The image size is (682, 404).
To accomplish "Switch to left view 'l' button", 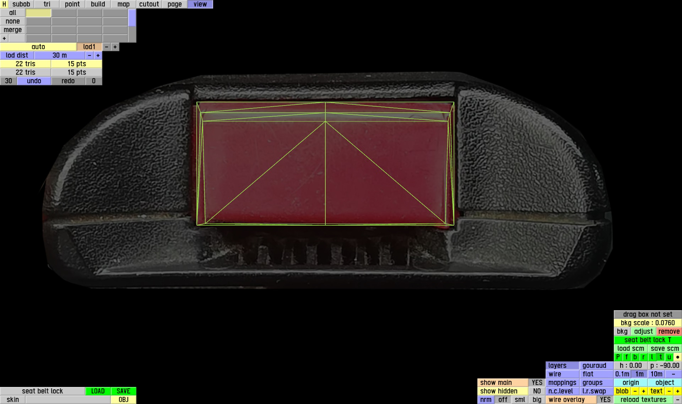I will coord(652,357).
